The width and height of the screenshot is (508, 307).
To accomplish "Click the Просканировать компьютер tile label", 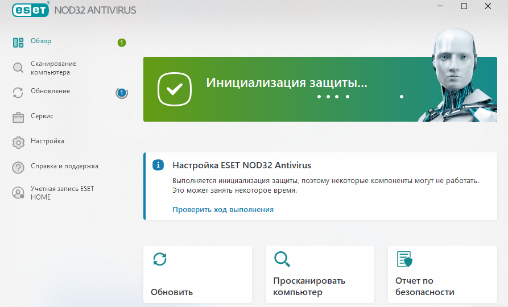I will point(309,287).
